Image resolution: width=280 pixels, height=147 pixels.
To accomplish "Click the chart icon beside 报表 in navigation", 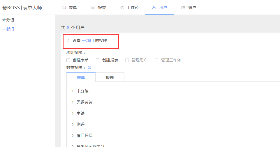I will pyautogui.click(x=93, y=8).
